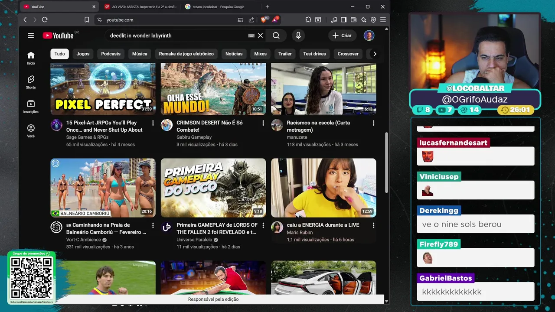Click browser forward arrow
This screenshot has height=312, width=555.
[35, 19]
